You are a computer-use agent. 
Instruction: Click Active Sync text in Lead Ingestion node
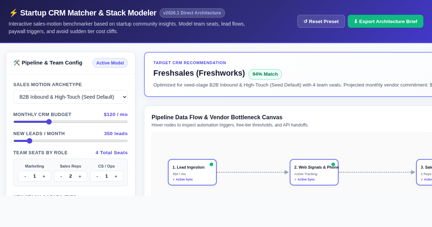pos(183,179)
